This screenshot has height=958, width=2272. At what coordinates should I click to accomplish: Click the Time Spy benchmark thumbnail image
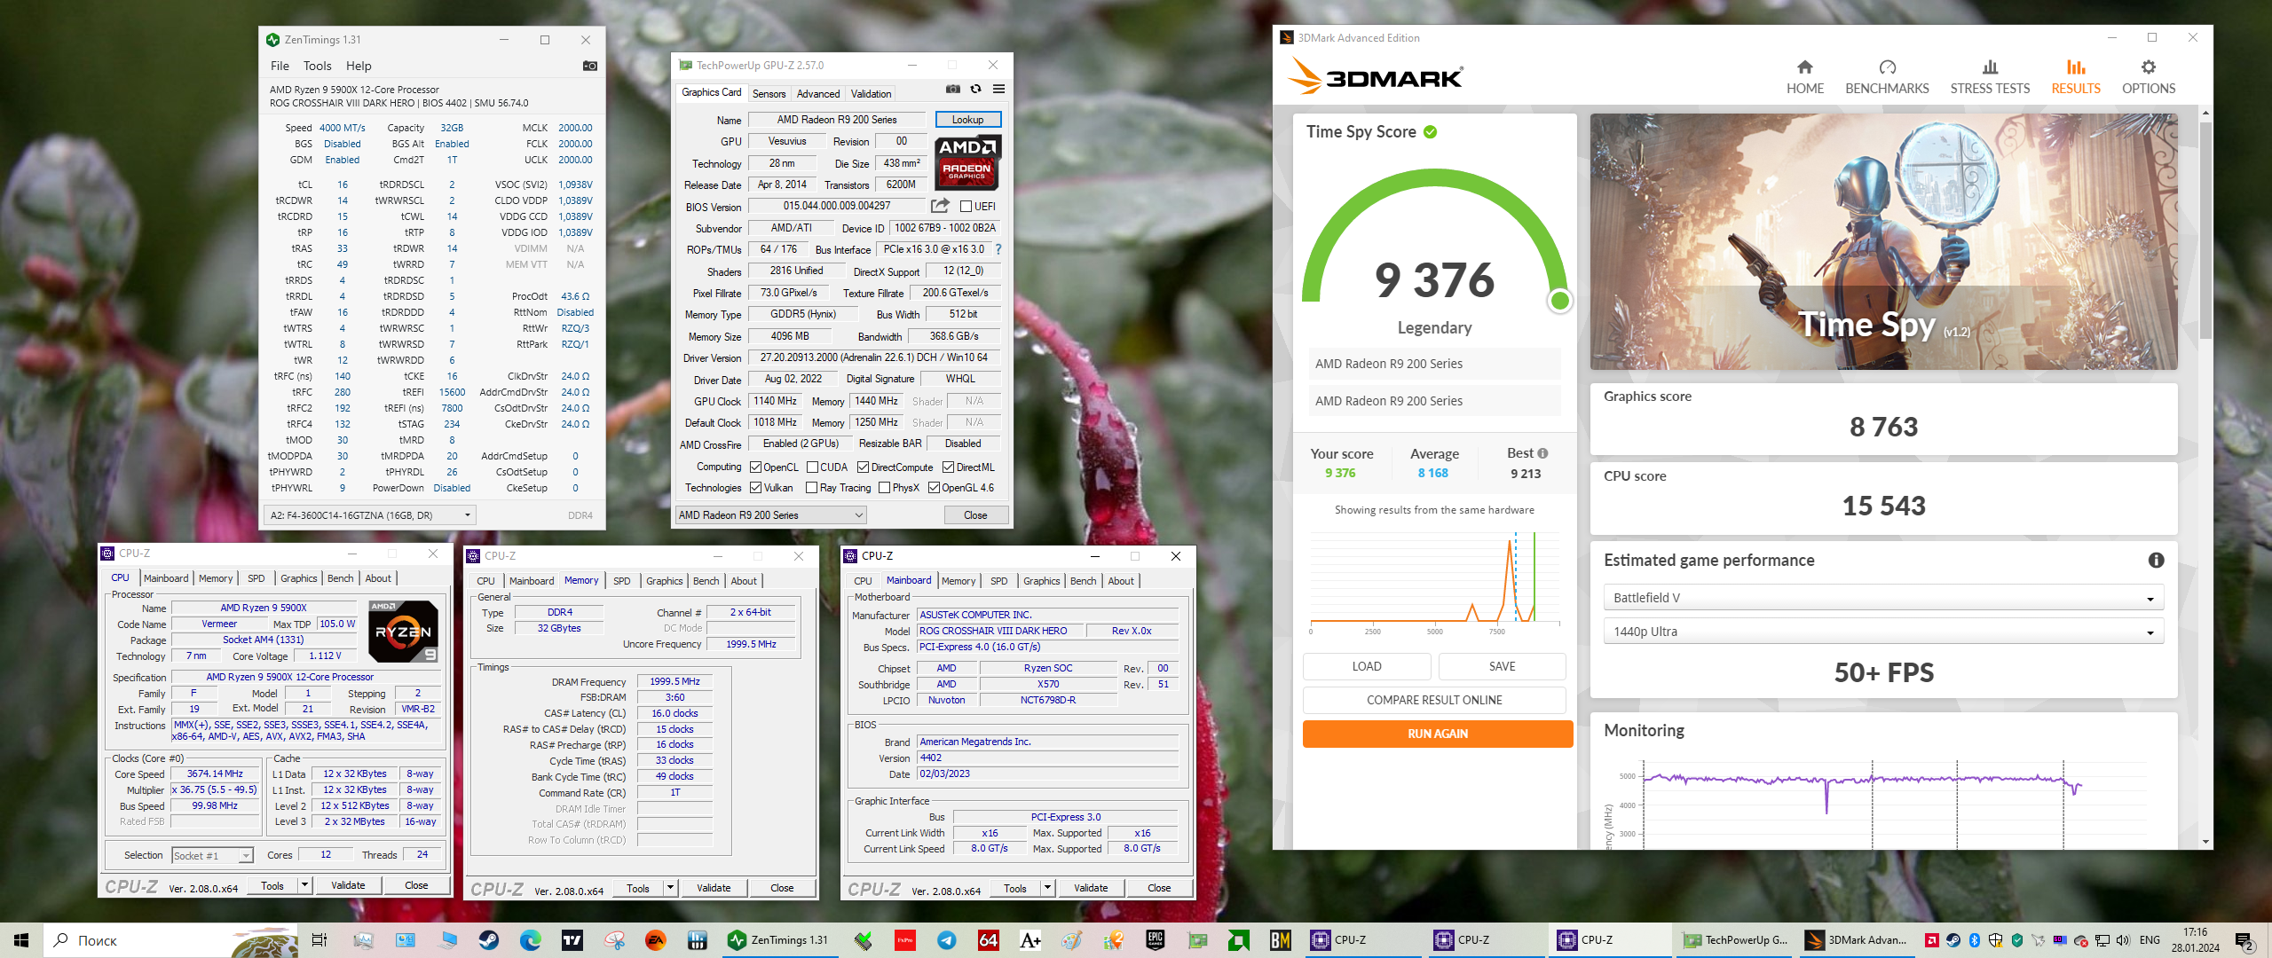(x=1883, y=241)
